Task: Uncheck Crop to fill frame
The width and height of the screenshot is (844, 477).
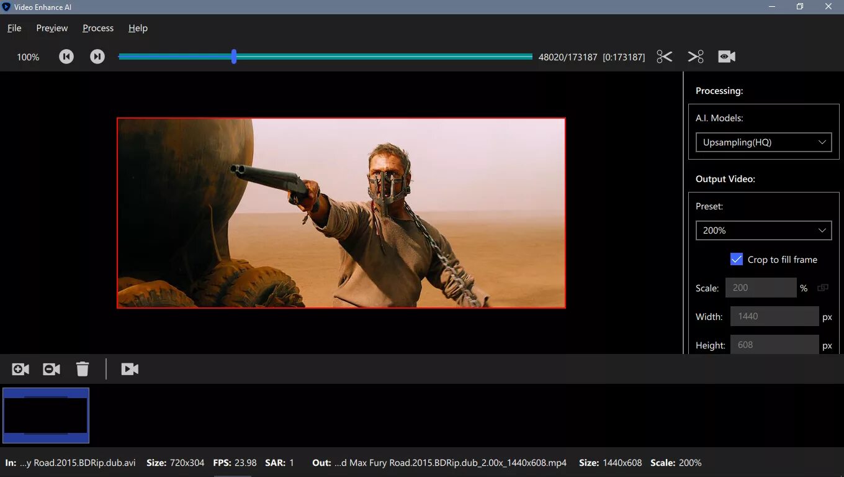Action: pos(737,260)
